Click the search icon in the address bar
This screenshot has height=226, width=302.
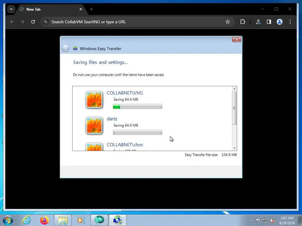coord(46,22)
